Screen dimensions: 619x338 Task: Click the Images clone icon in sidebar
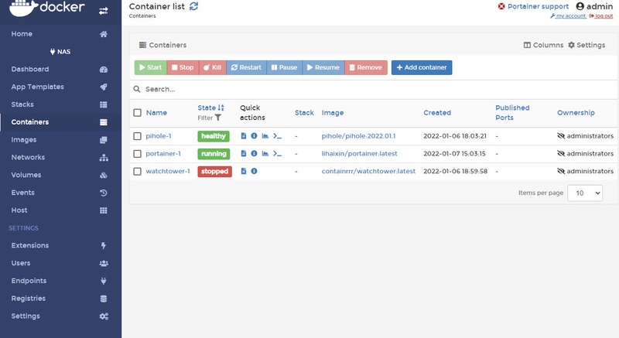pyautogui.click(x=104, y=140)
